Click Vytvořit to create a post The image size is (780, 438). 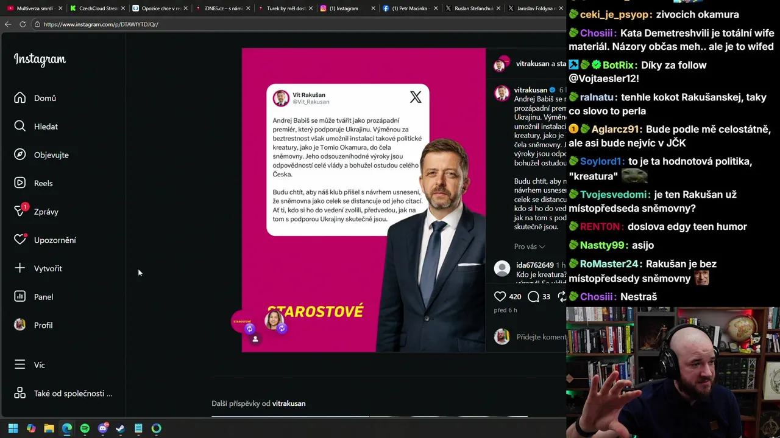pyautogui.click(x=38, y=268)
